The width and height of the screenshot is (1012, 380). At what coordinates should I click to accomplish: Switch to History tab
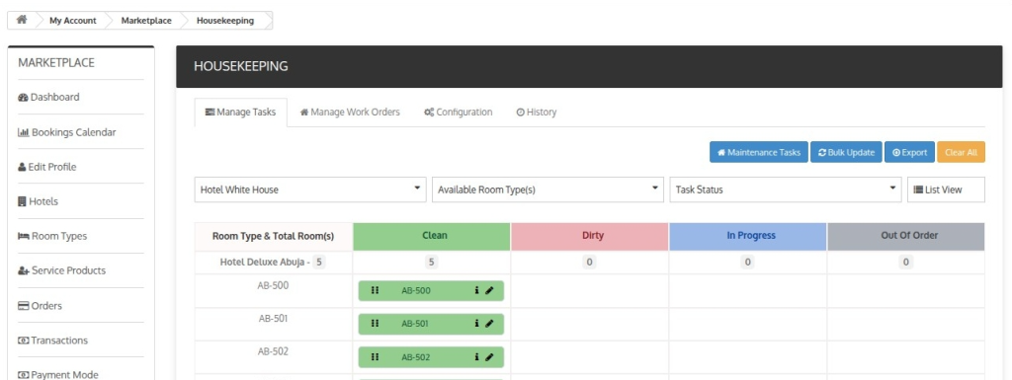pos(537,113)
